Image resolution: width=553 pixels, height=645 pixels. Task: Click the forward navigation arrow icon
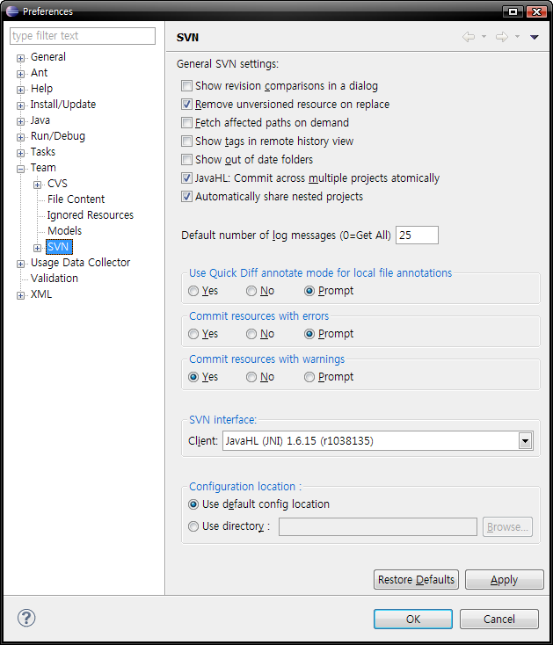click(501, 37)
